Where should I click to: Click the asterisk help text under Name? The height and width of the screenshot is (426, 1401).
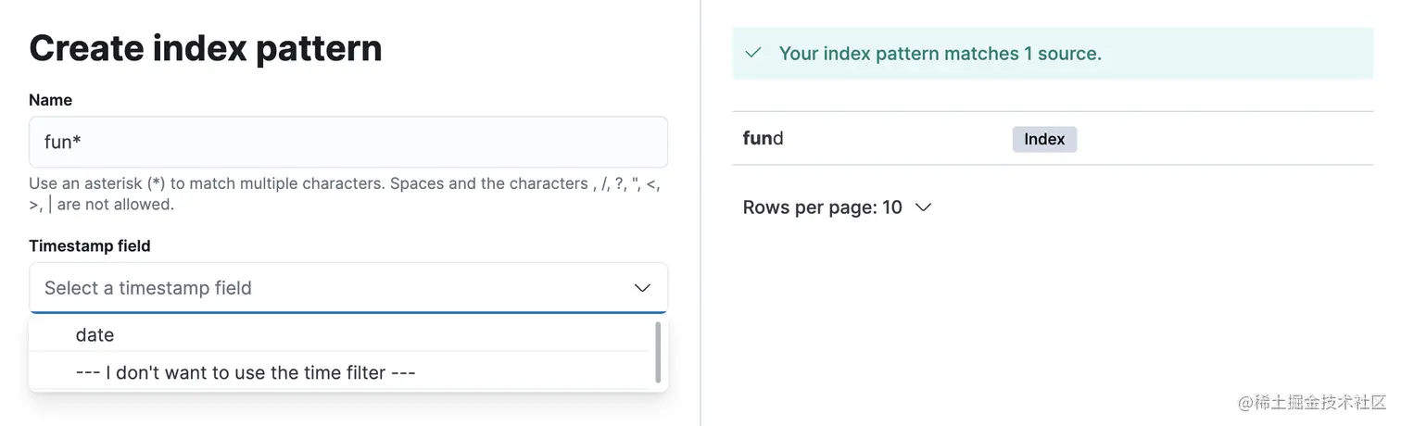click(x=343, y=183)
